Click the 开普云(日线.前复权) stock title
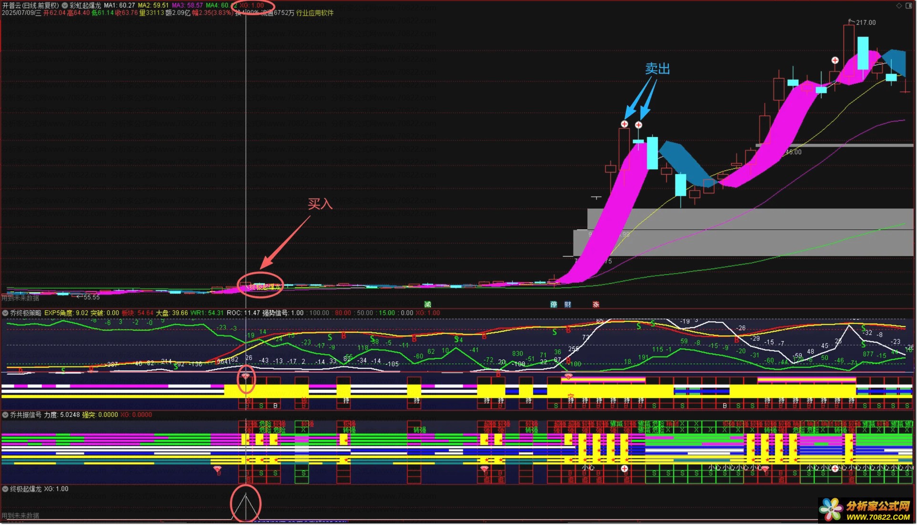This screenshot has width=918, height=525. [30, 5]
